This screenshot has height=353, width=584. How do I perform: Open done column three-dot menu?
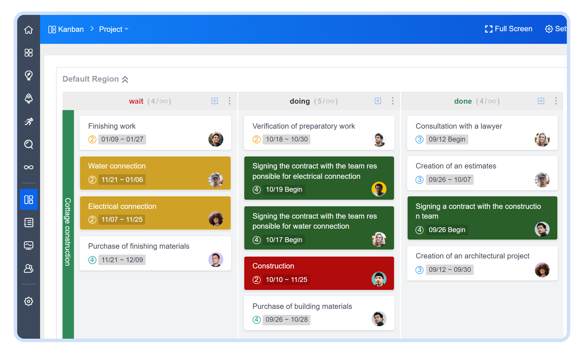pos(556,101)
